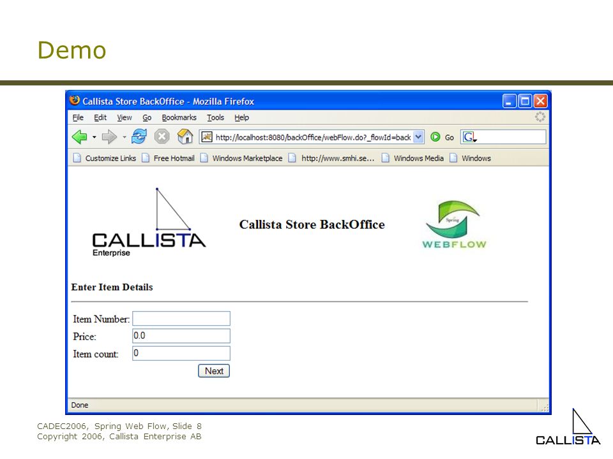The height and width of the screenshot is (459, 613).
Task: Open the Windows Media bookmark
Action: click(413, 158)
